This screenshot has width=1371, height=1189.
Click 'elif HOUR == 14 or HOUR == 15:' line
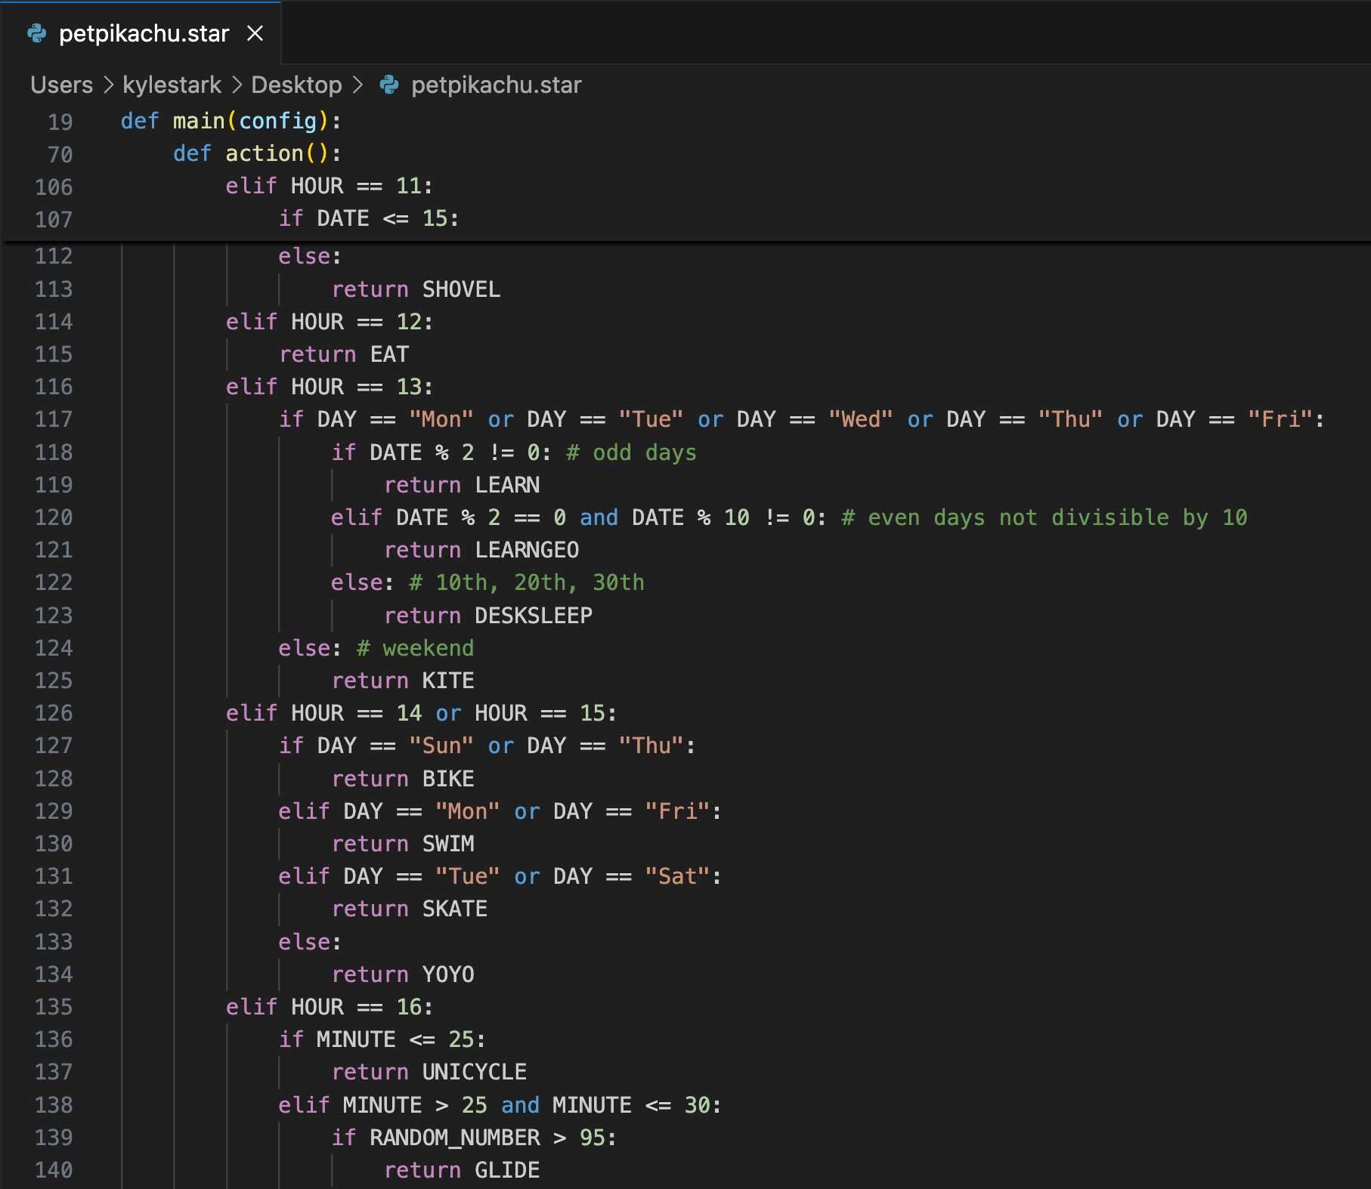421,713
